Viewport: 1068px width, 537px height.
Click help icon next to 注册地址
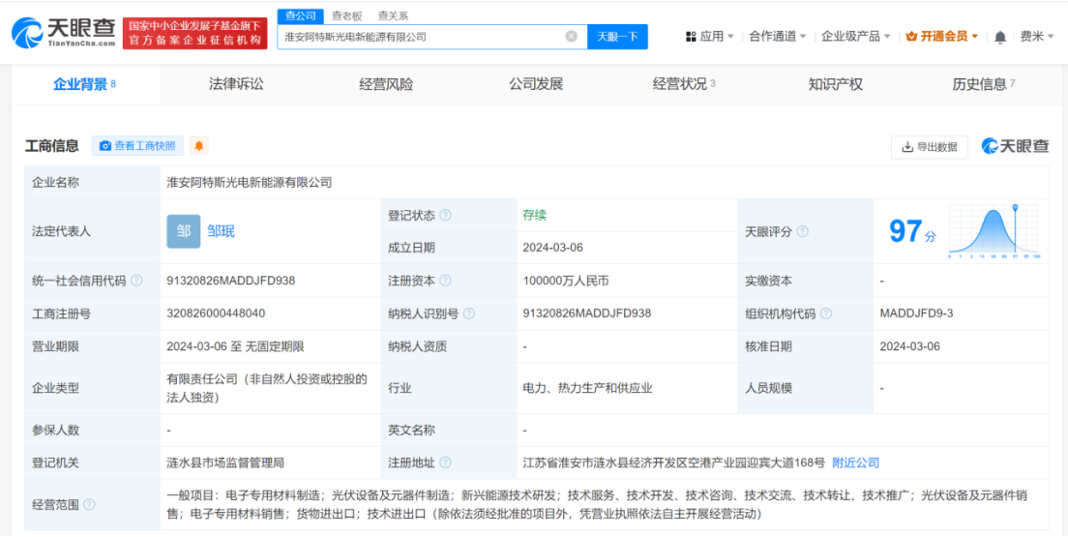(445, 463)
